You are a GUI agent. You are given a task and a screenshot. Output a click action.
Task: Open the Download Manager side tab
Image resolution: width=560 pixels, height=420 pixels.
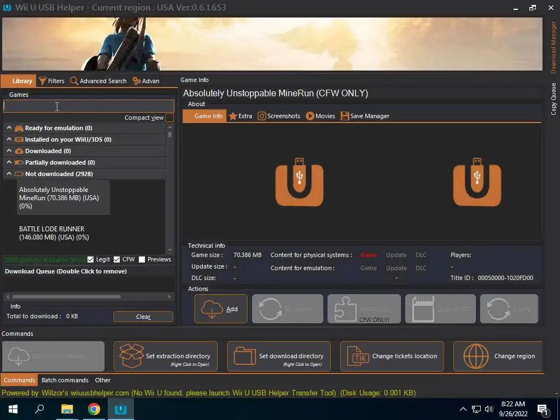[x=553, y=47]
